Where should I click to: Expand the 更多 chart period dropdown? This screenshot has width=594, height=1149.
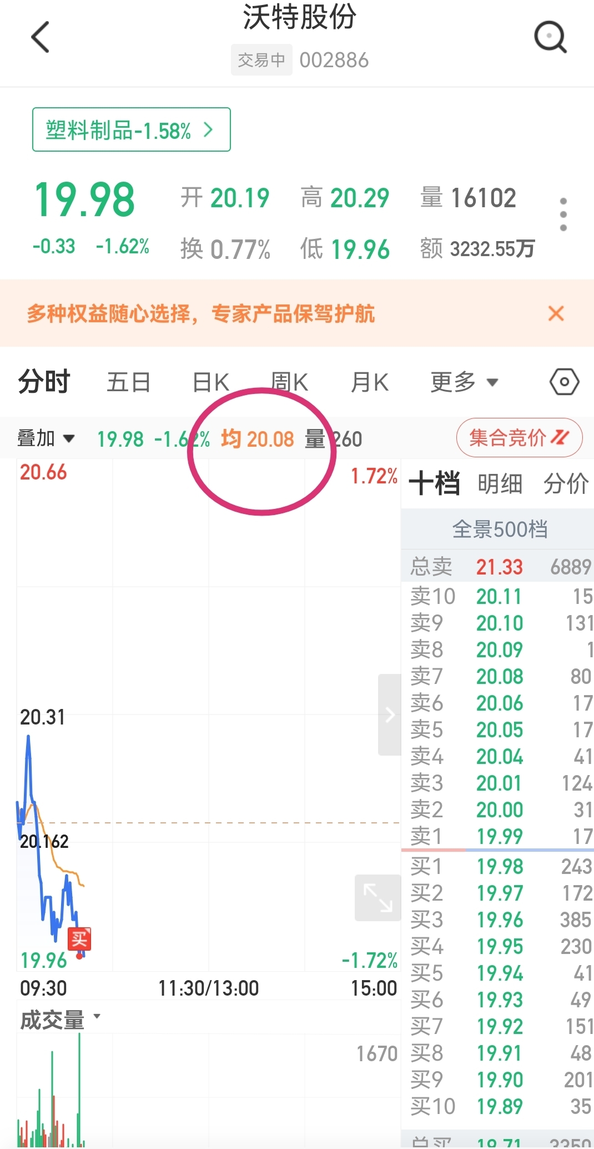coord(464,382)
